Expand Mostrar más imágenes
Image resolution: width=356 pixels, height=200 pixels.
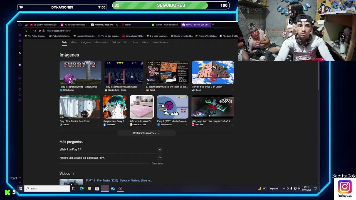(146, 133)
